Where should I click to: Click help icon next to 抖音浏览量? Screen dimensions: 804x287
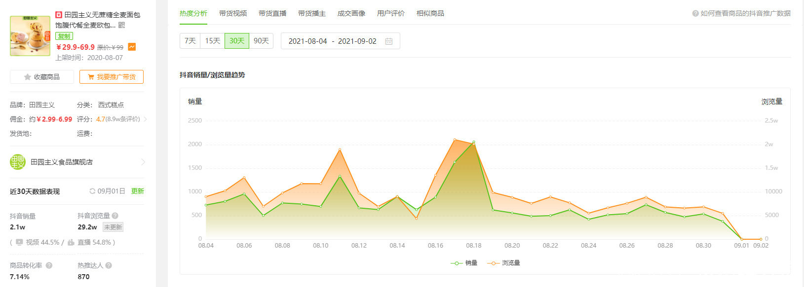click(x=115, y=216)
